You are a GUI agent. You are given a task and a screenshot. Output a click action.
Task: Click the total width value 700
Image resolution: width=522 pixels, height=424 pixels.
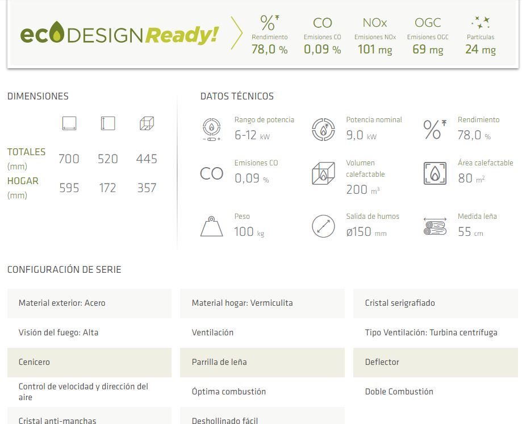click(69, 159)
